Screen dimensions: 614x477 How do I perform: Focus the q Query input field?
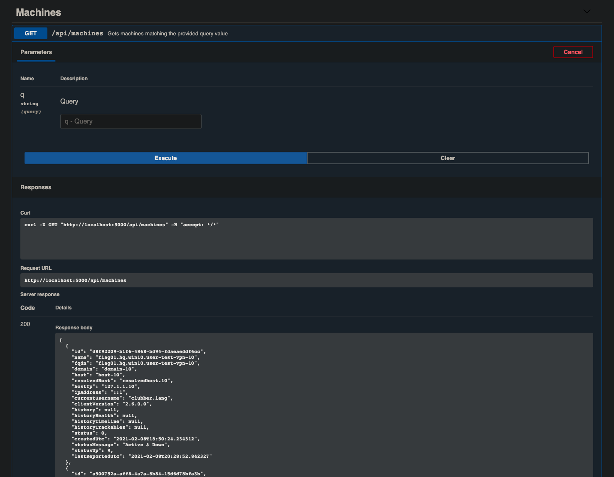[x=130, y=121]
